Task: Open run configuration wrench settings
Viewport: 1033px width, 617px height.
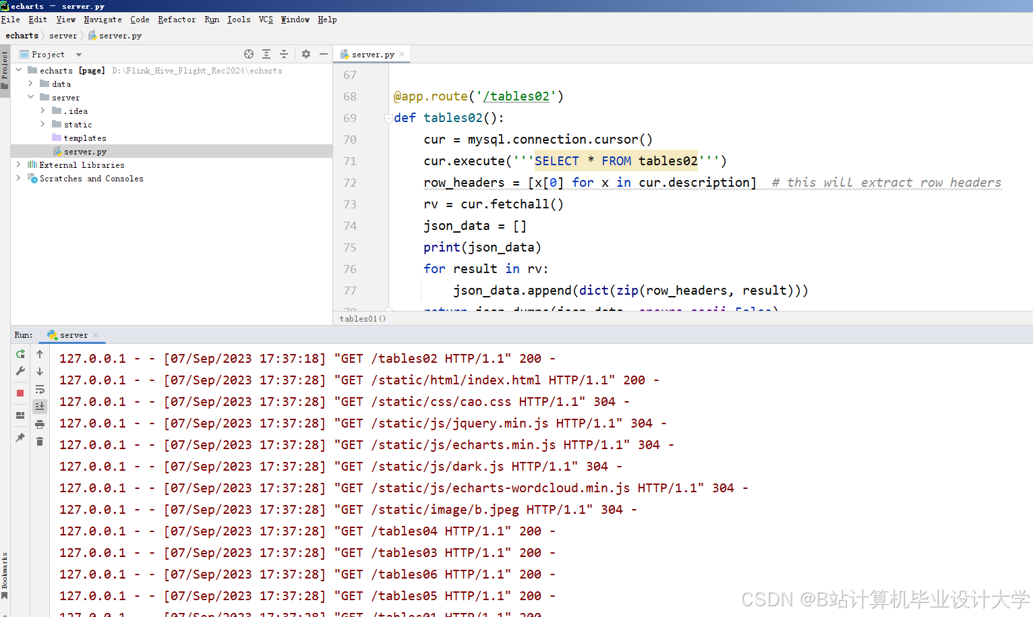Action: pyautogui.click(x=20, y=372)
